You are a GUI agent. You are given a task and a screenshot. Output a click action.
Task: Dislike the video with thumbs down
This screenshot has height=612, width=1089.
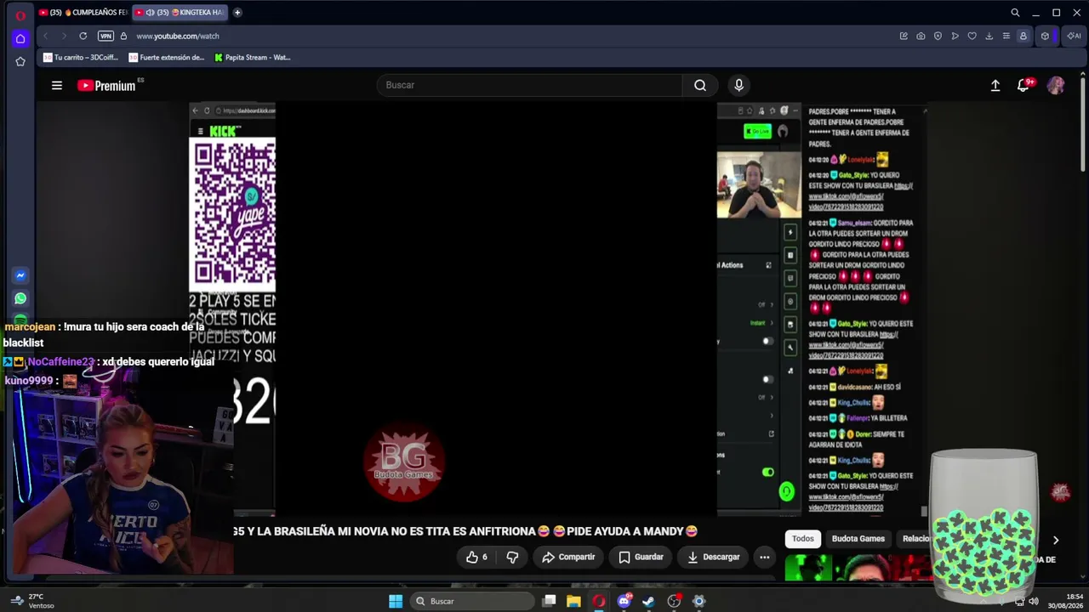pos(512,557)
